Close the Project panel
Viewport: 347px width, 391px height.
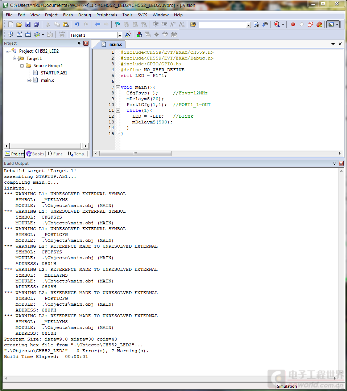click(86, 43)
